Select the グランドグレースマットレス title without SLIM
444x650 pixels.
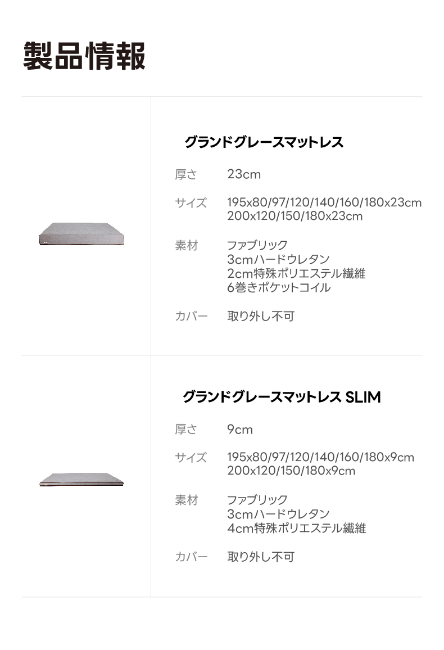(264, 142)
